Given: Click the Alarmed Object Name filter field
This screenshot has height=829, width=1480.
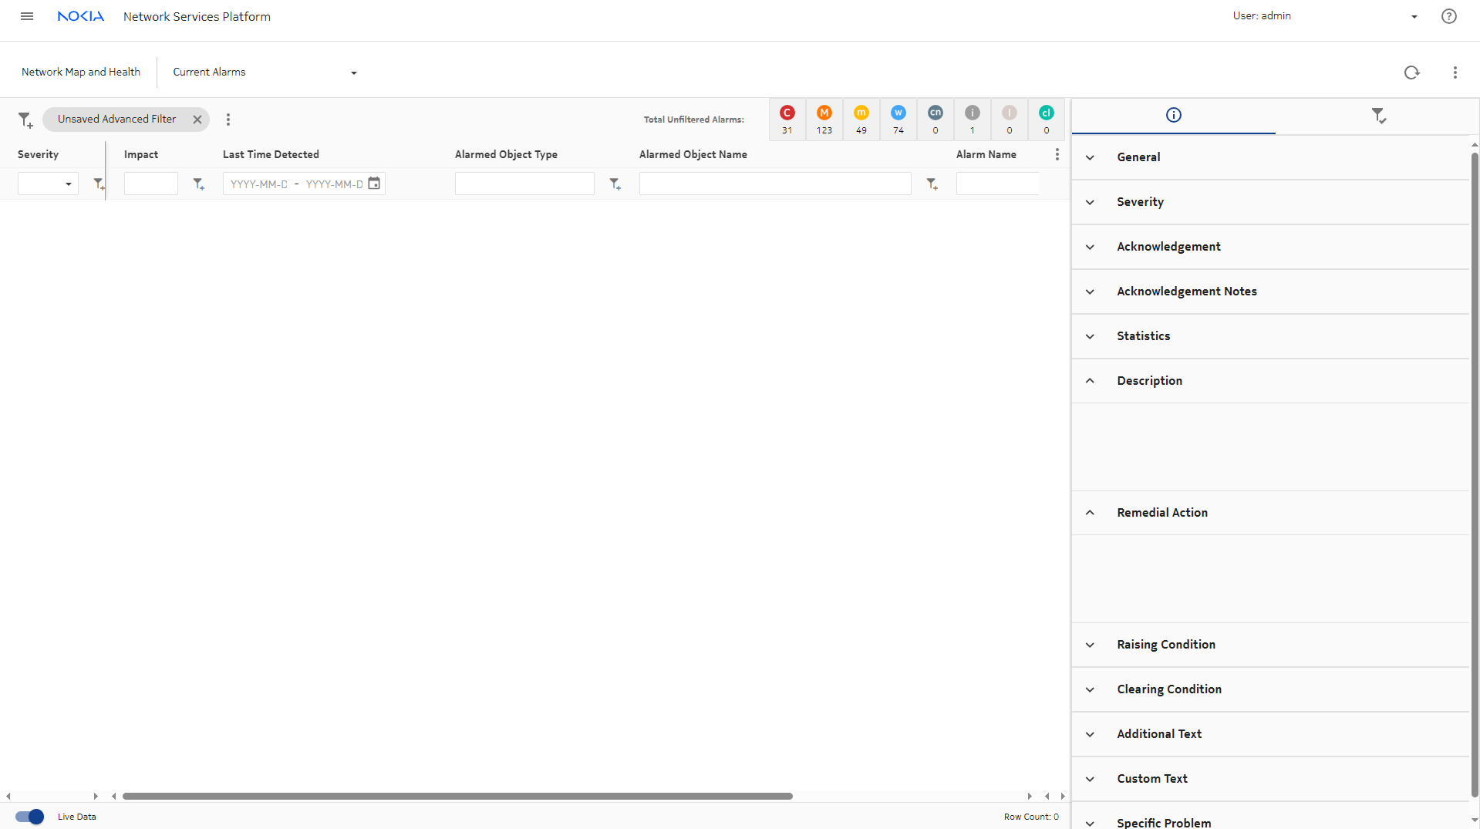Looking at the screenshot, I should pos(774,184).
